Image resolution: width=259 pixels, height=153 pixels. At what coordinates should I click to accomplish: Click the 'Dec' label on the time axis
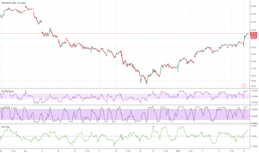point(25,151)
